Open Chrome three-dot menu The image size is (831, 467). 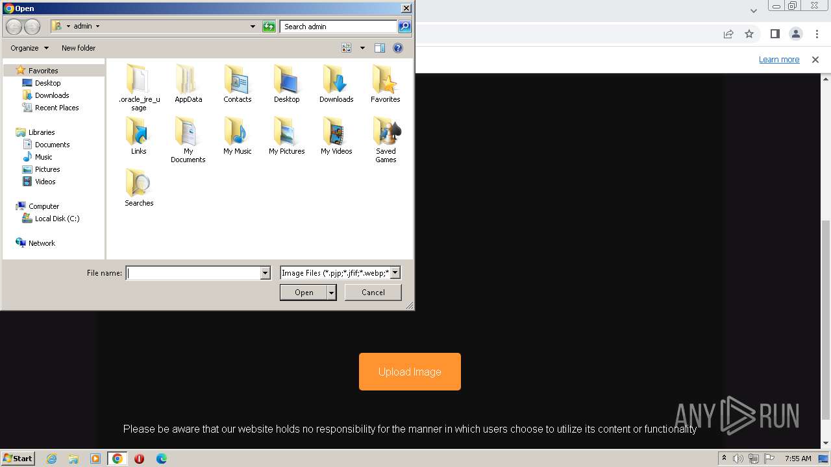click(817, 34)
